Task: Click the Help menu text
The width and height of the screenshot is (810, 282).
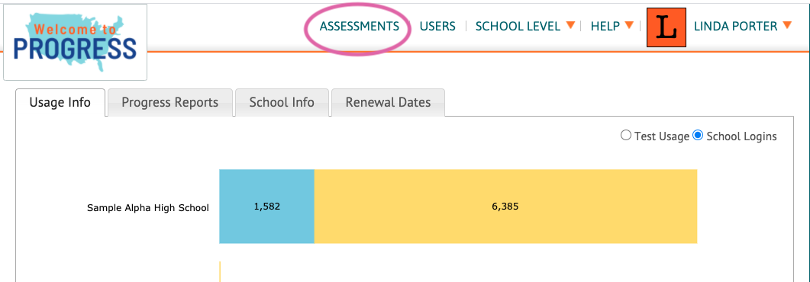Action: coord(605,26)
